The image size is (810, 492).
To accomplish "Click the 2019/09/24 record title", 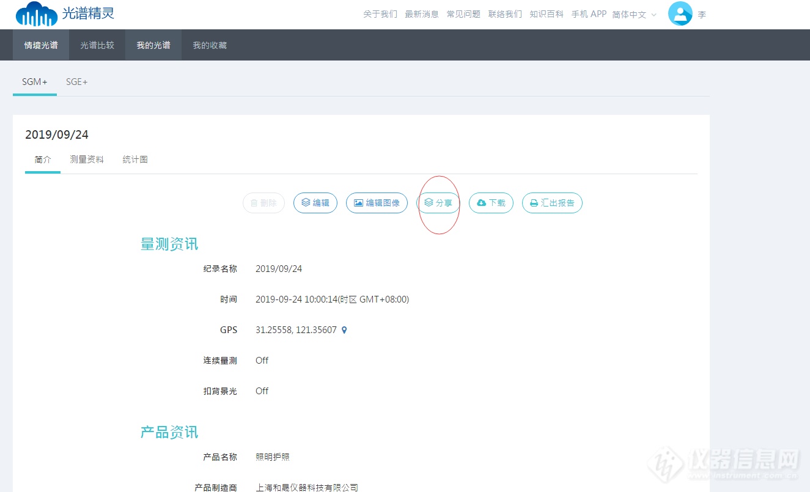I will (x=57, y=134).
